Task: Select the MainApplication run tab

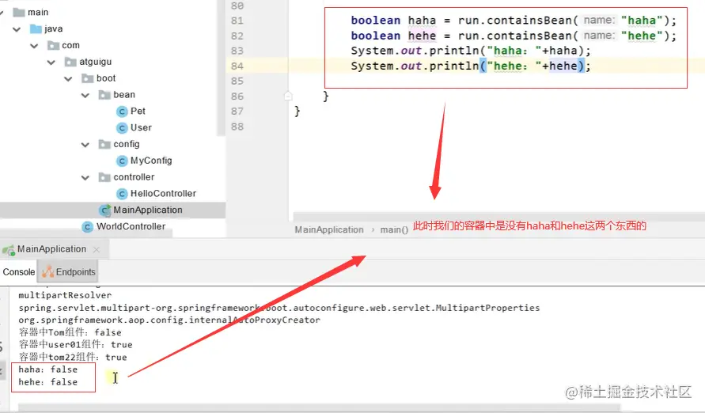Action: (x=51, y=249)
